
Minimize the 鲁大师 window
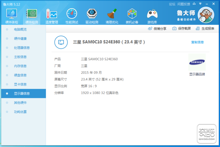point(207,4)
